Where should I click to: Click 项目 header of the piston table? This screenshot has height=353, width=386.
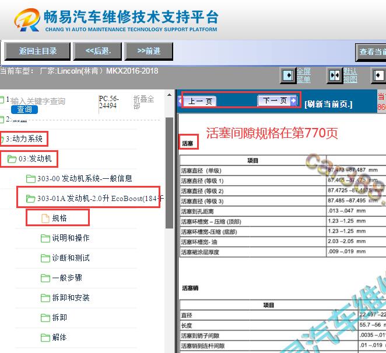coord(253,161)
